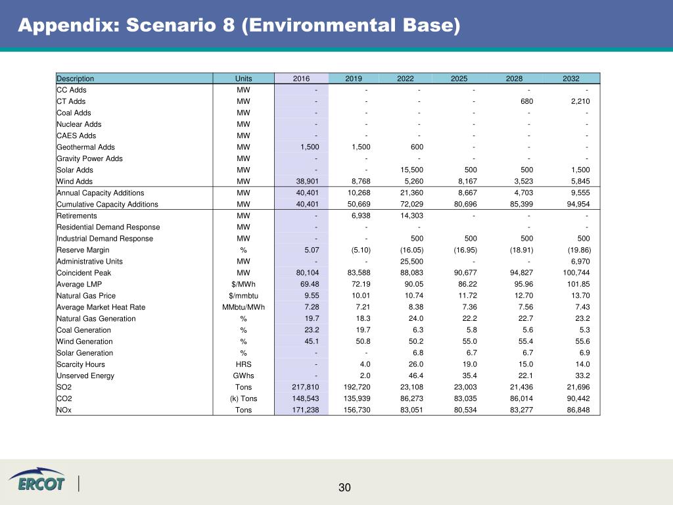
Task: Click the Solar Adds row label
Action: click(x=75, y=170)
